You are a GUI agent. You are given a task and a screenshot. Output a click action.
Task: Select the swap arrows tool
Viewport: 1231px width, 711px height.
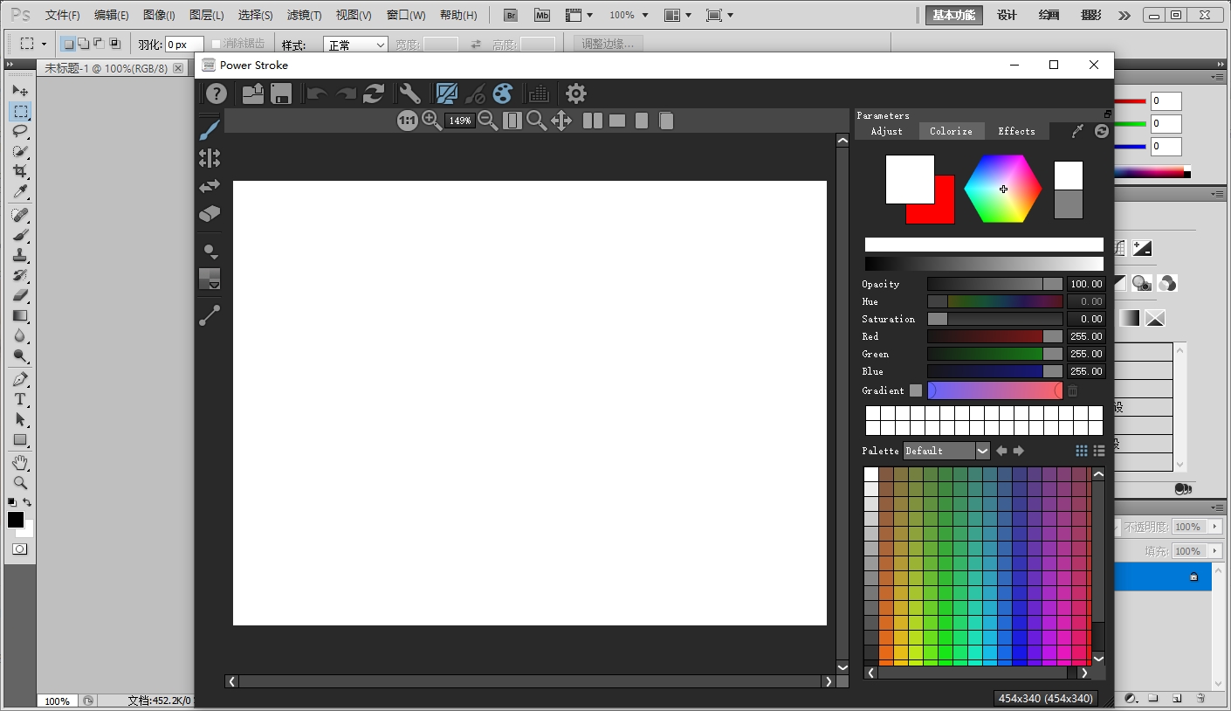(210, 186)
